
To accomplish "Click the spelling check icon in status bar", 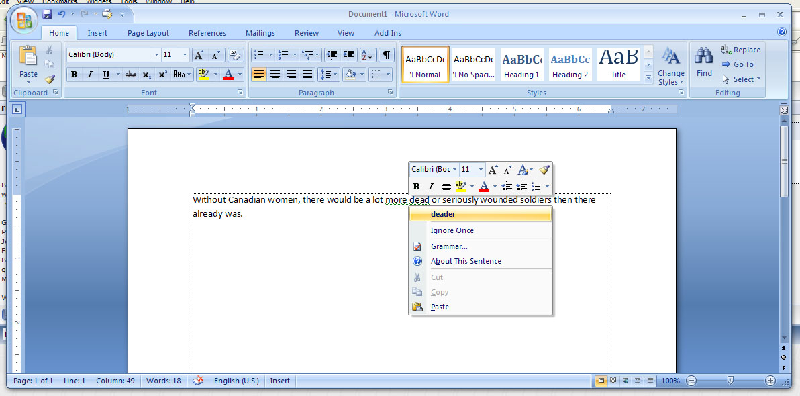I will pyautogui.click(x=198, y=381).
